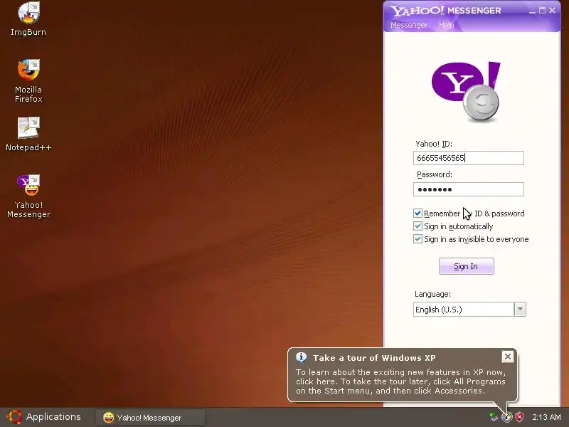Open the Language dropdown arrow
The width and height of the screenshot is (569, 427).
tap(520, 310)
